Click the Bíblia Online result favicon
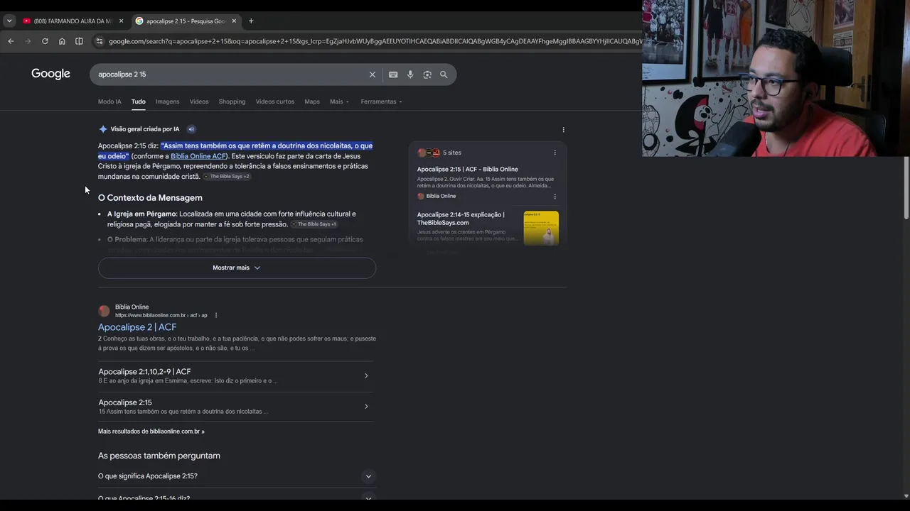 (104, 311)
